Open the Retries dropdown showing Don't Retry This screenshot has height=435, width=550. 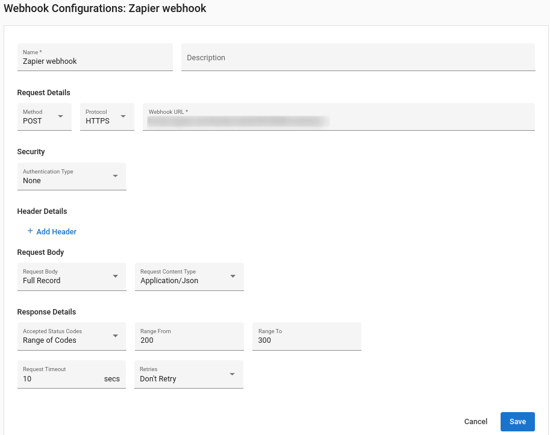(x=189, y=374)
